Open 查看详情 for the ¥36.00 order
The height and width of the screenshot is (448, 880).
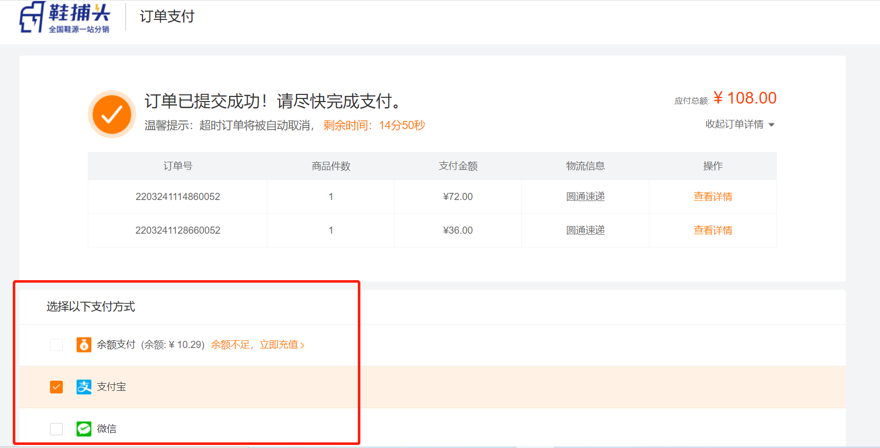(x=713, y=230)
